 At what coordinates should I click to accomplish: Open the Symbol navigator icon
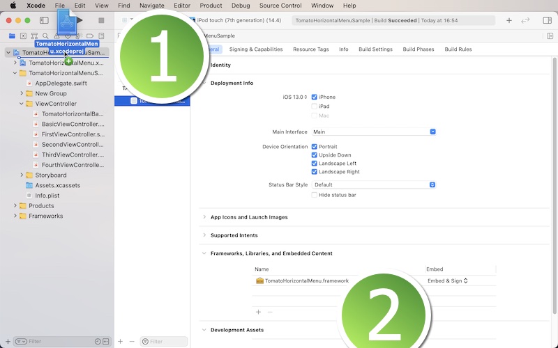pos(34,36)
